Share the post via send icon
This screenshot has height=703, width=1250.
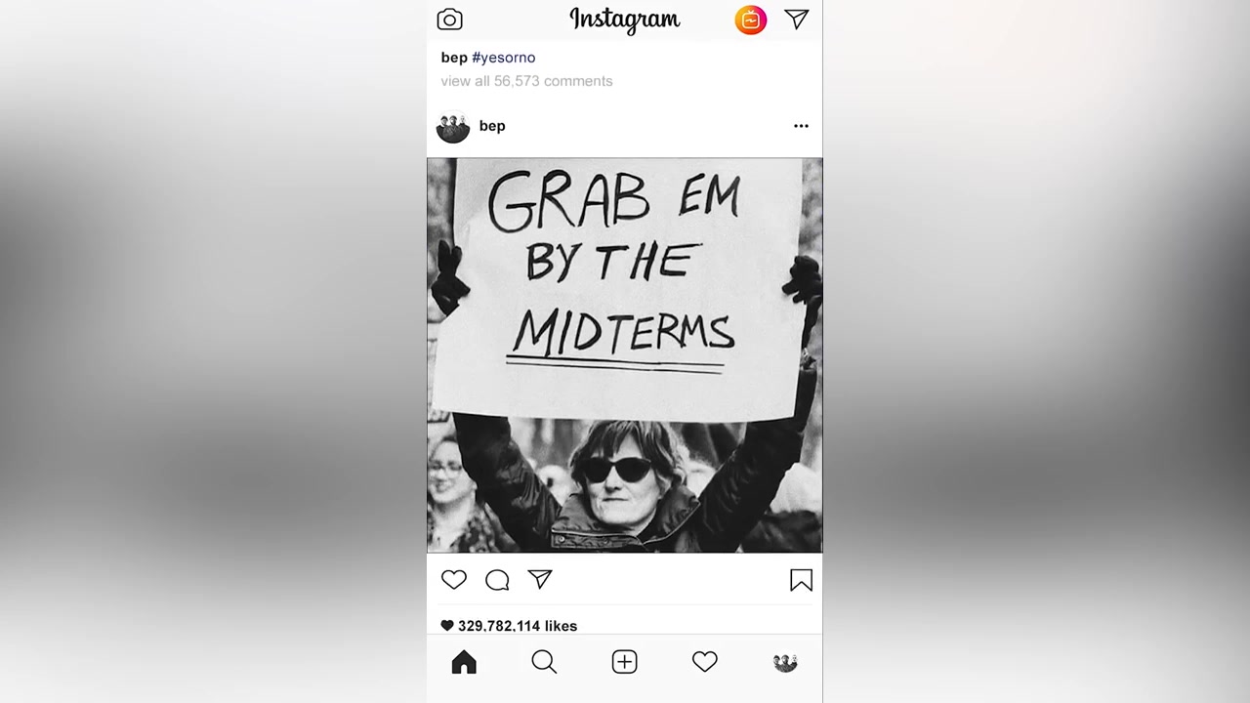click(x=540, y=580)
